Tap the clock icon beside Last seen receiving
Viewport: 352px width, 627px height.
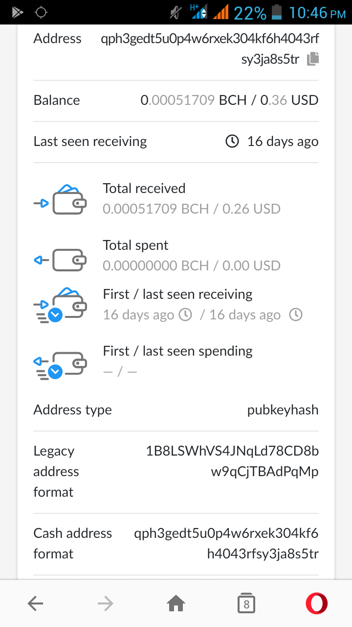[232, 142]
